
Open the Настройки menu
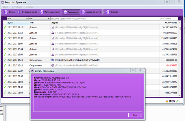click(x=16, y=7)
